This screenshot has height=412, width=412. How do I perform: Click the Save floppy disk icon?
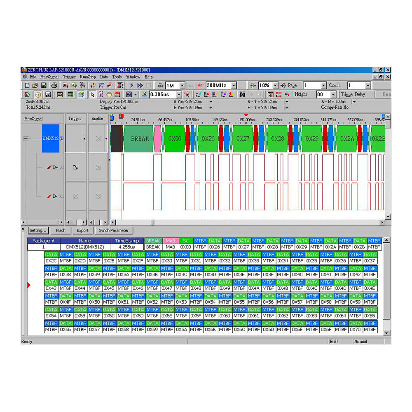pos(44,85)
